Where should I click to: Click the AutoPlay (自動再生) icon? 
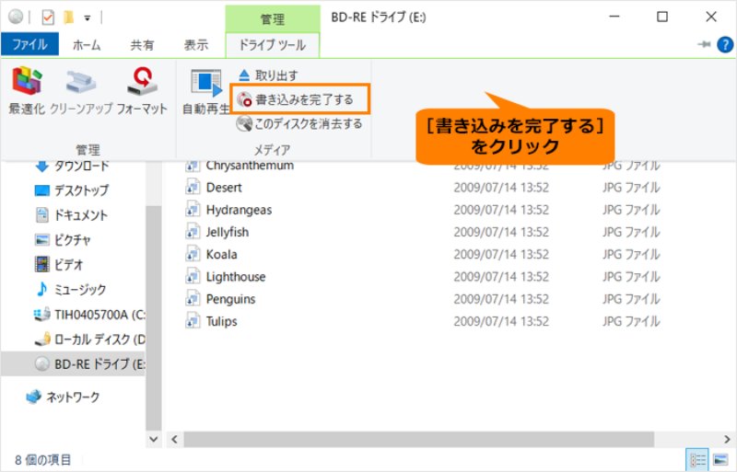pyautogui.click(x=205, y=83)
